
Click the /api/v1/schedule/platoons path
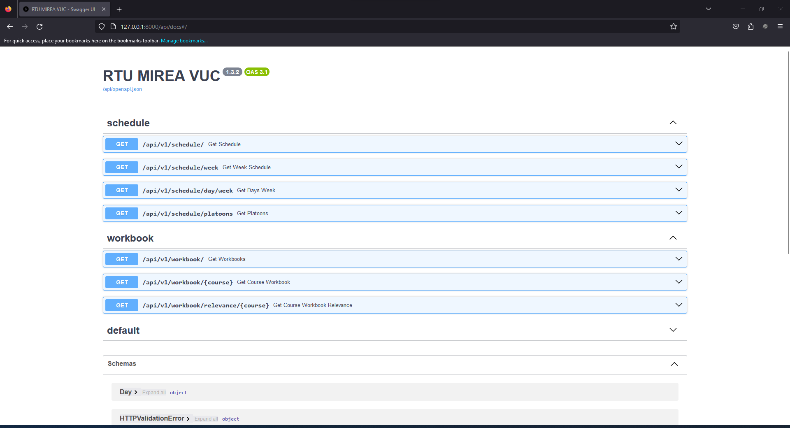coord(188,214)
